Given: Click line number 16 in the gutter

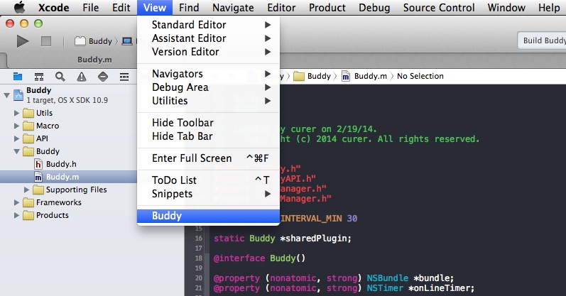Looking at the screenshot, I should 199,239.
